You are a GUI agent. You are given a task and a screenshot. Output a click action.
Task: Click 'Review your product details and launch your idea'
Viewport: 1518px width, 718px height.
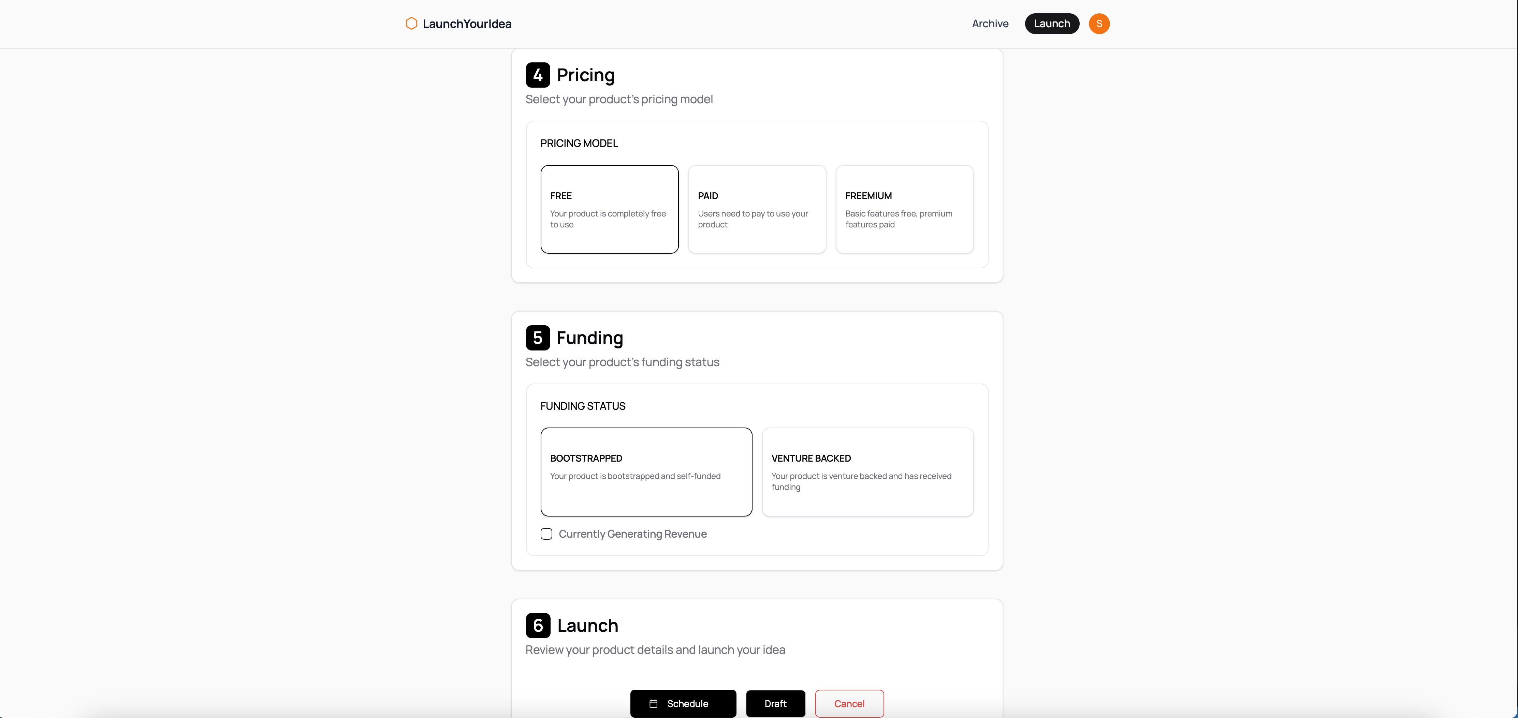655,650
